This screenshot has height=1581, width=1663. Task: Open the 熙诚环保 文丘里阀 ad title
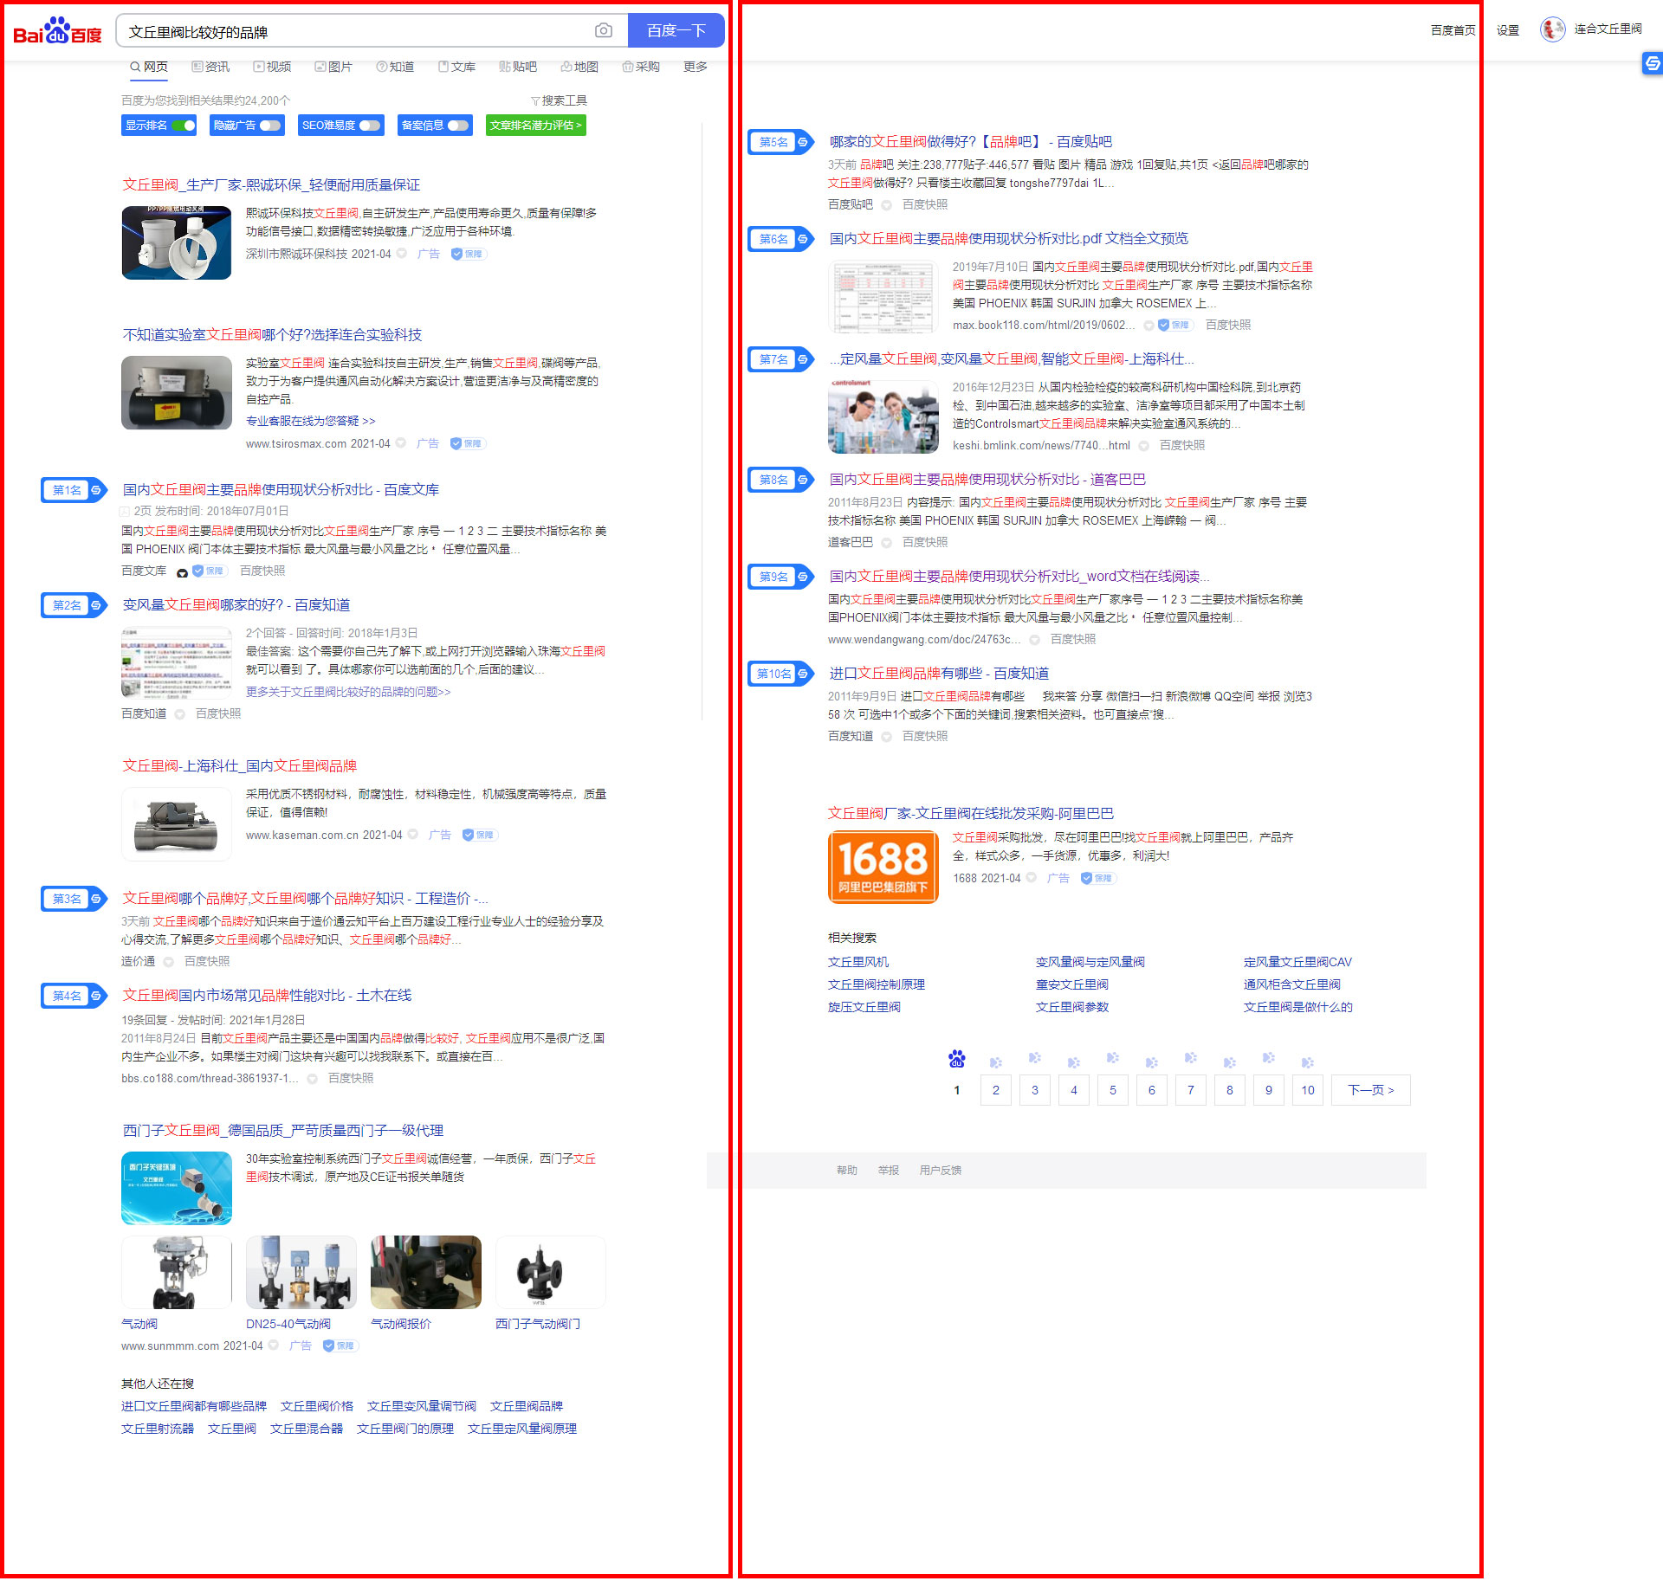[271, 185]
